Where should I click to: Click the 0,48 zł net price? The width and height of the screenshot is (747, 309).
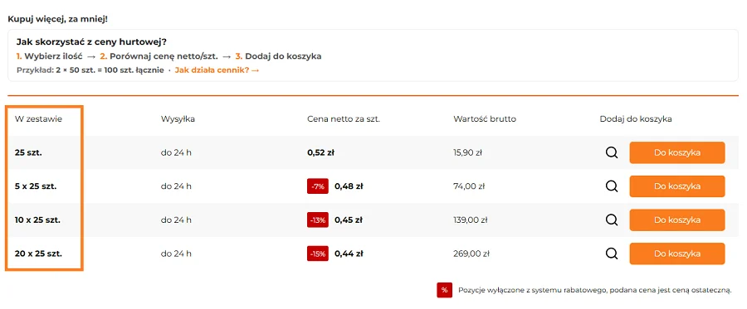(x=349, y=186)
